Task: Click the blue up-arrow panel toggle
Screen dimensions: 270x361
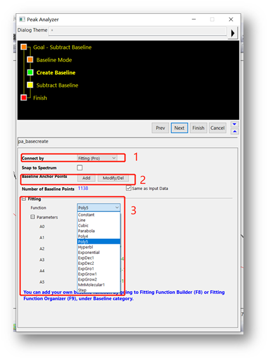Action: 235,132
